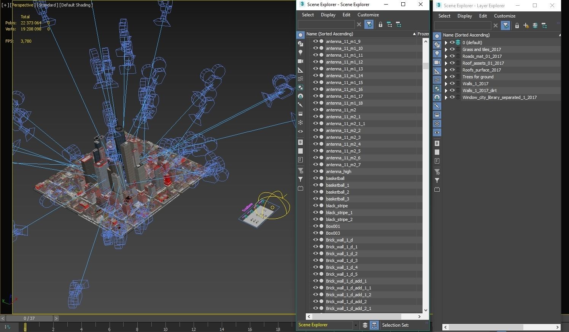Expand the Trees for ground layer
Image resolution: width=569 pixels, height=332 pixels.
click(446, 77)
